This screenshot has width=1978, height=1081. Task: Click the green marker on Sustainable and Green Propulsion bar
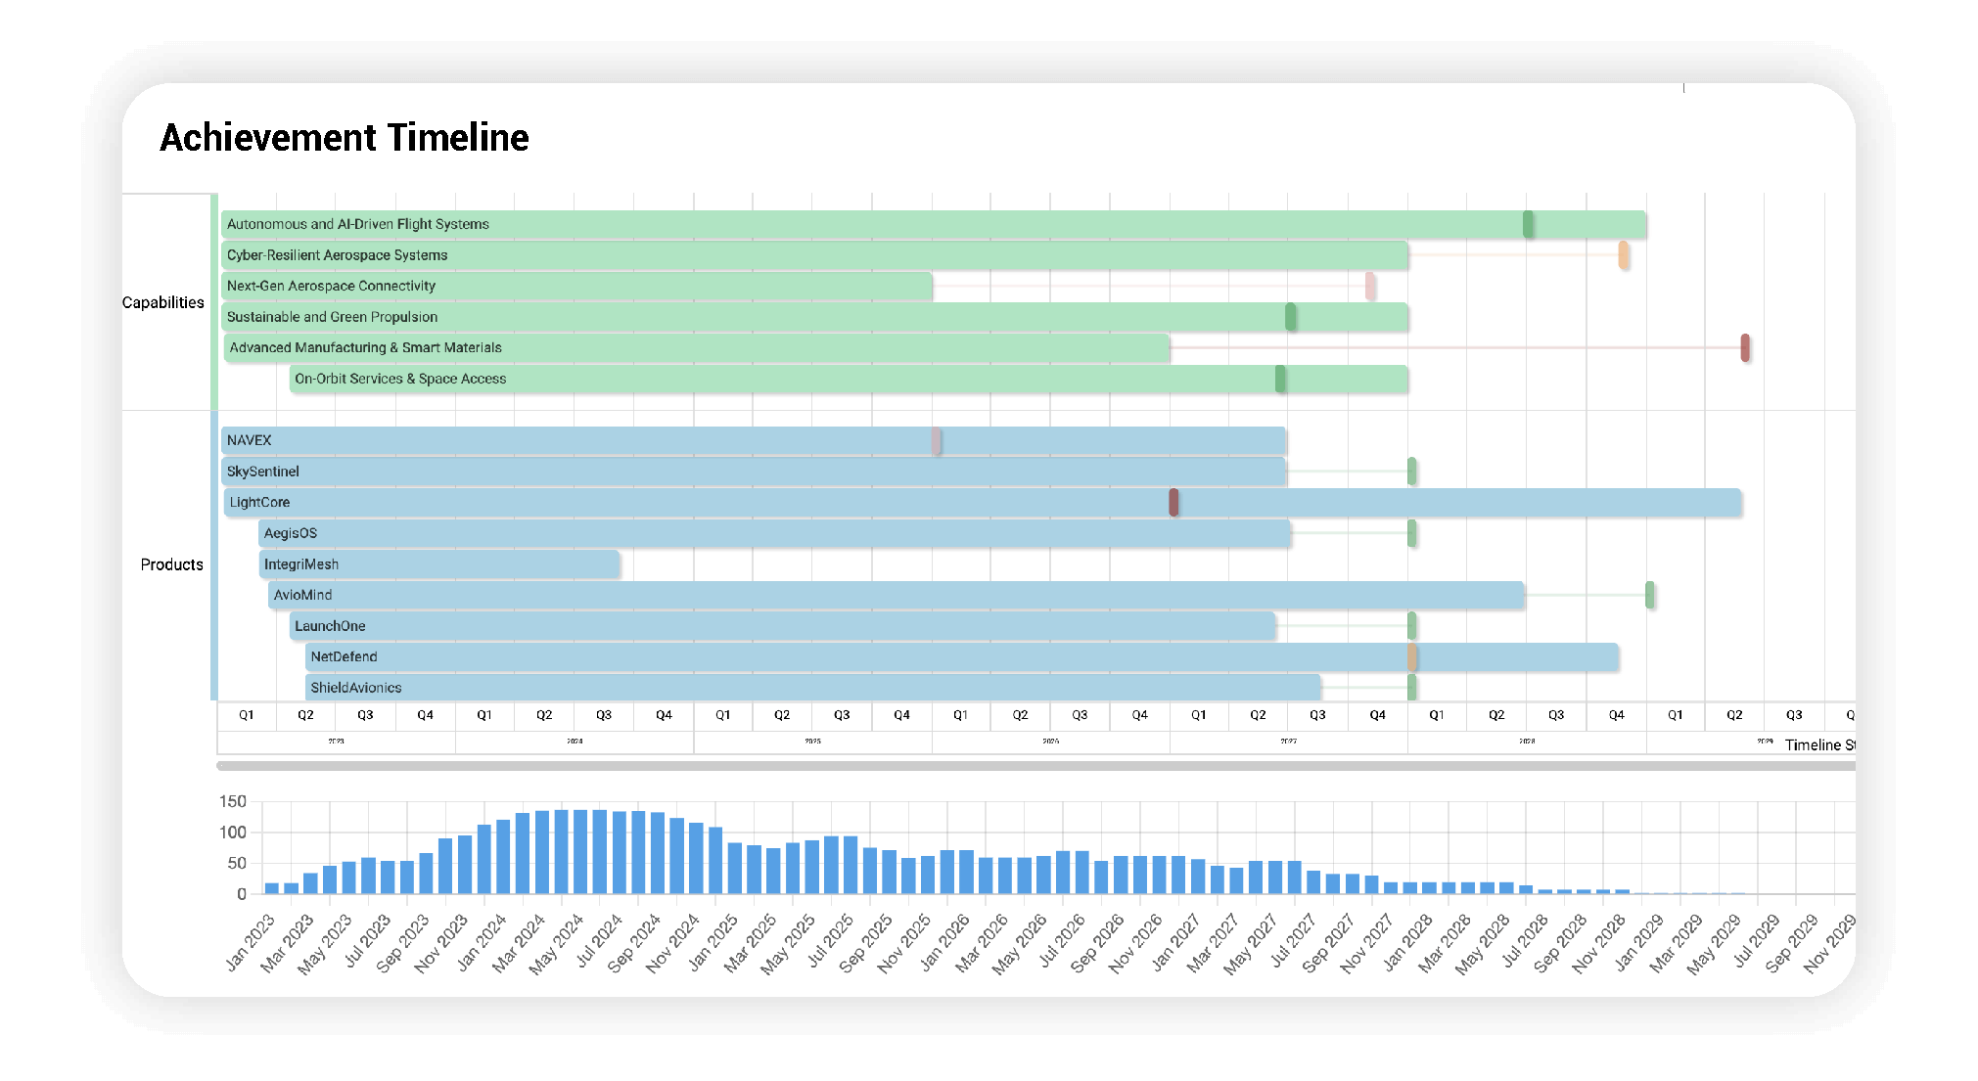pos(1290,316)
